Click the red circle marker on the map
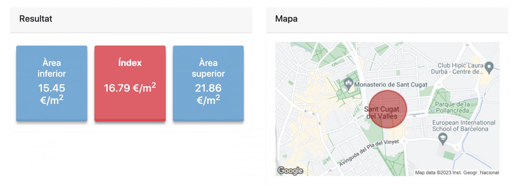 [389, 109]
